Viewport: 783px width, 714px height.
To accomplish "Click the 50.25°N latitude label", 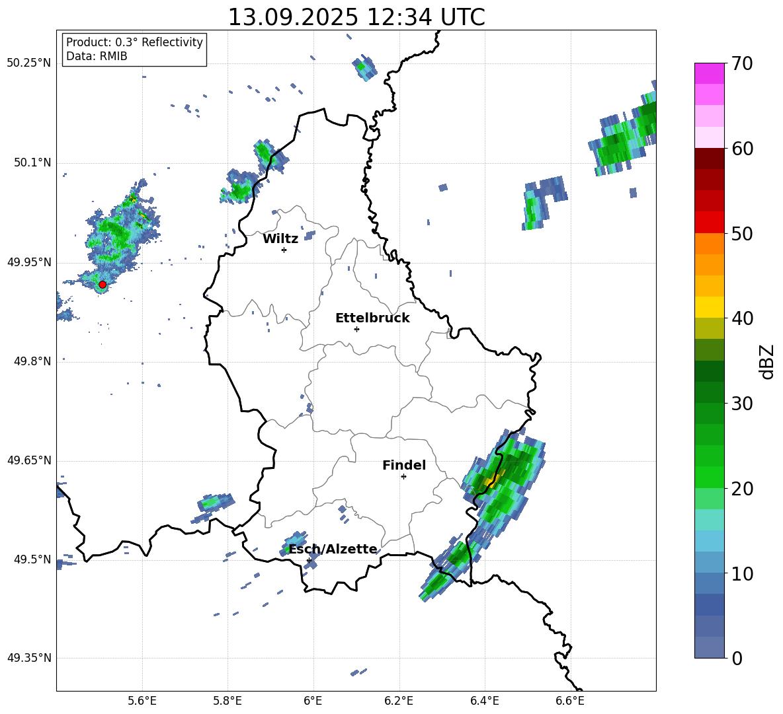I will (x=29, y=64).
